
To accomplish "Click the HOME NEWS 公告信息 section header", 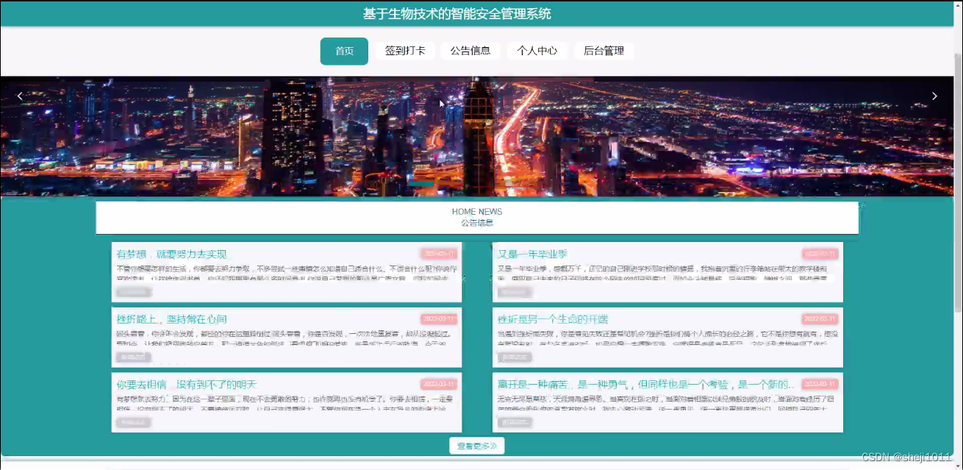I will coord(476,216).
